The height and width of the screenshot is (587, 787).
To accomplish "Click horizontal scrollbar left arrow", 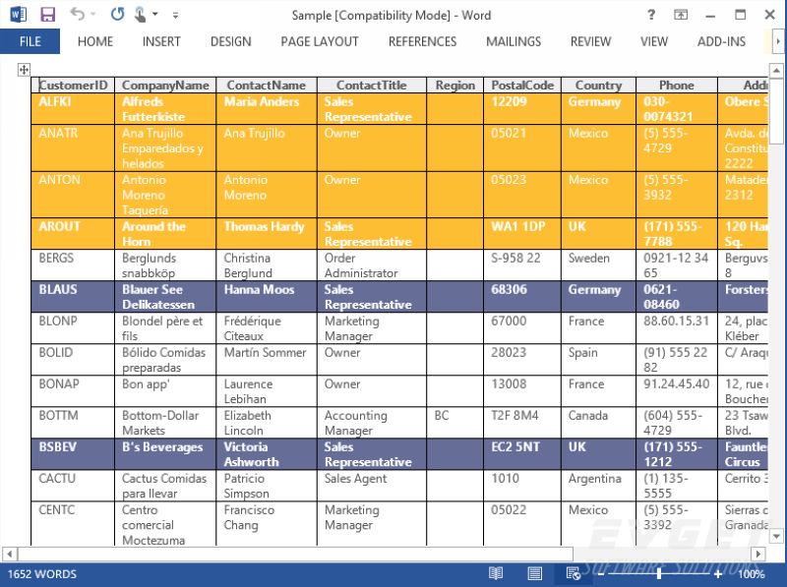I will tap(9, 554).
